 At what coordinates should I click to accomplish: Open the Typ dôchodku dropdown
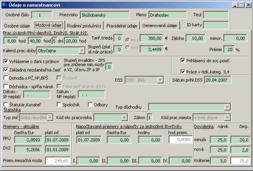click(x=227, y=107)
